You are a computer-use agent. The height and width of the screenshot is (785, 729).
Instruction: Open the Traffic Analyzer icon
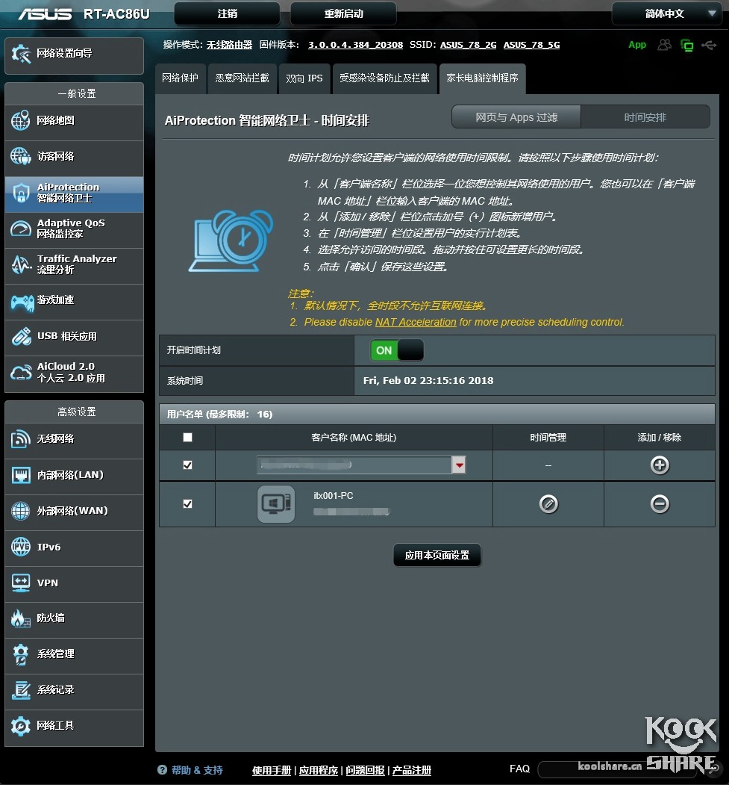[x=20, y=265]
